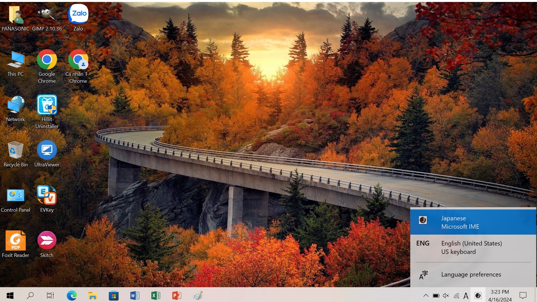The width and height of the screenshot is (537, 302).
Task: Open the notification action center
Action: pos(523,296)
